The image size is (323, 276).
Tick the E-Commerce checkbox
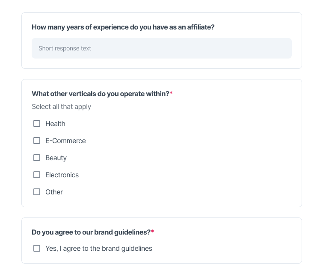[37, 141]
